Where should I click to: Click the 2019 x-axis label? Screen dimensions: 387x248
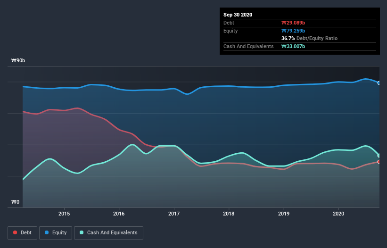284,214
